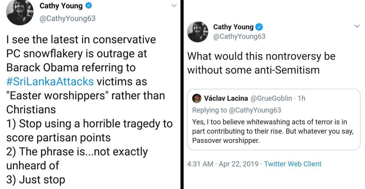
Task: Open the Twitter Web Client link
Action: tap(293, 164)
